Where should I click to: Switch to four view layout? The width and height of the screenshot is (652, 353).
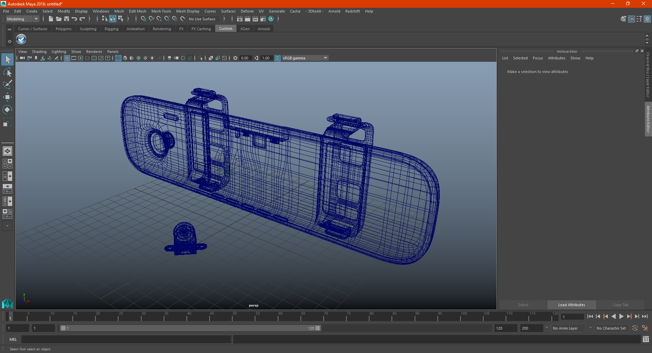(x=7, y=164)
